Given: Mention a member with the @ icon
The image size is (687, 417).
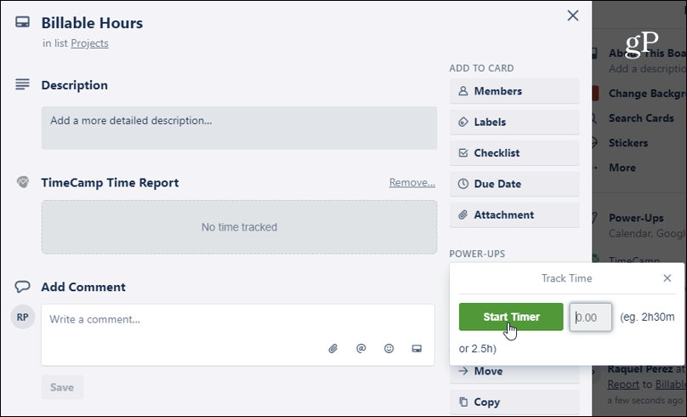Looking at the screenshot, I should tap(361, 349).
